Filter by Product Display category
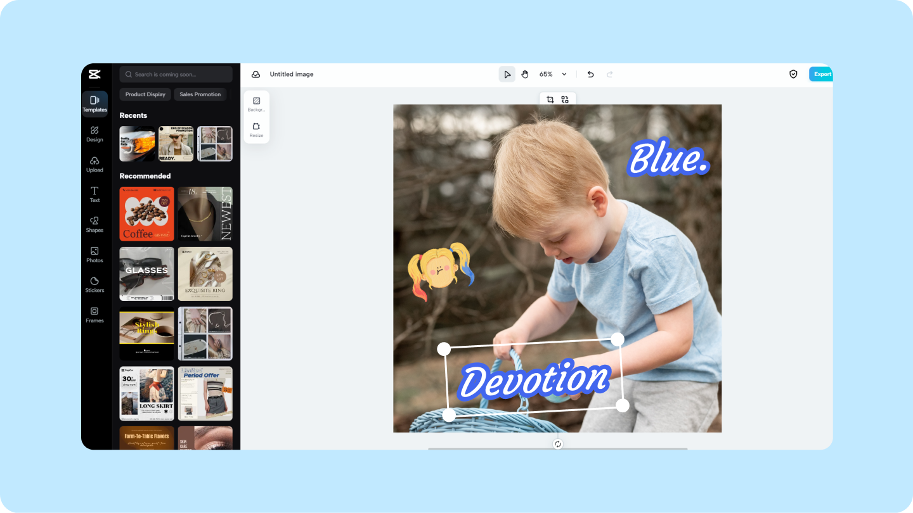This screenshot has height=513, width=913. [145, 94]
